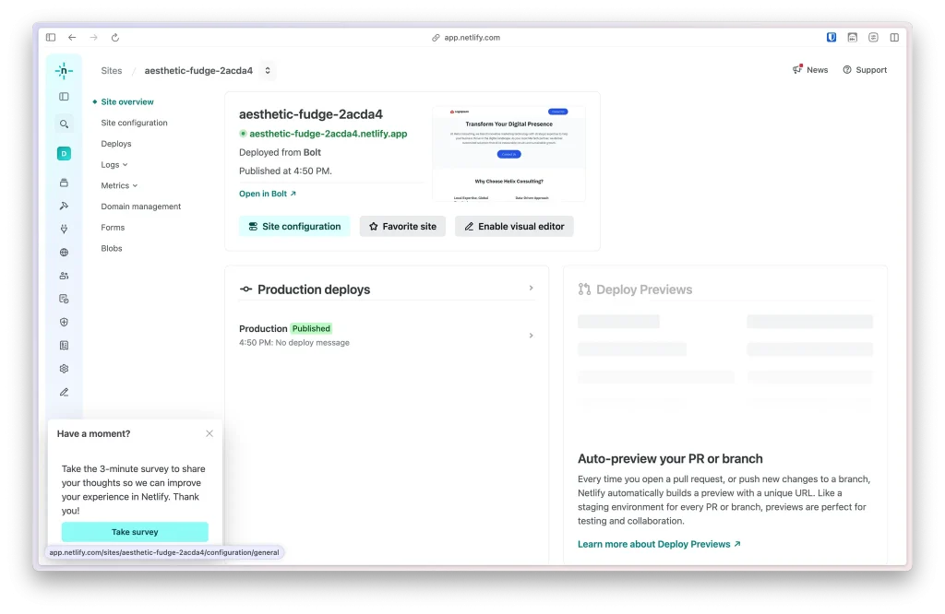This screenshot has width=945, height=614.
Task: Open Site configuration in side menu
Action: tap(135, 123)
